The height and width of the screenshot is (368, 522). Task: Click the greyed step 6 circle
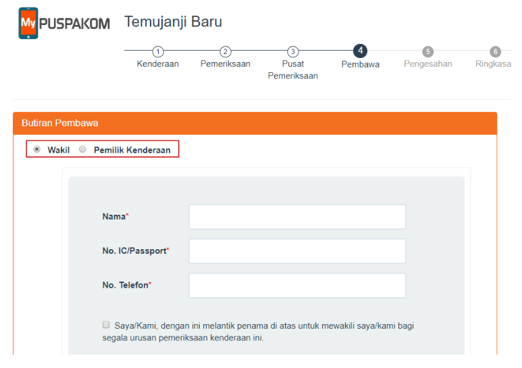coord(495,51)
